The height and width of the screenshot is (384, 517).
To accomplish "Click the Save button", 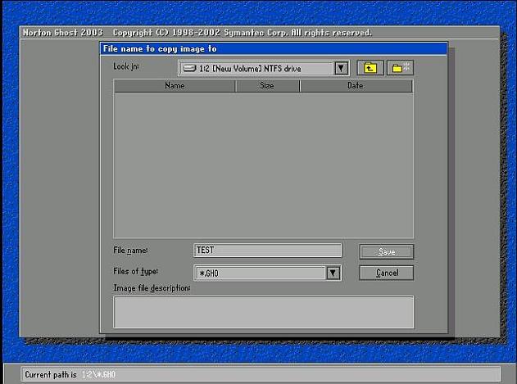I will (x=386, y=252).
